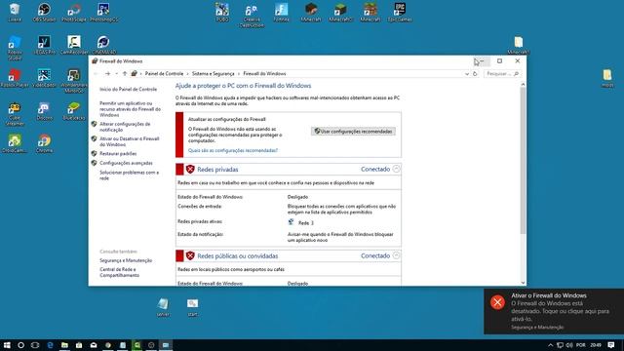This screenshot has width=624, height=351.
Task: Launch CINEMA 4D from the desktop
Action: click(103, 45)
